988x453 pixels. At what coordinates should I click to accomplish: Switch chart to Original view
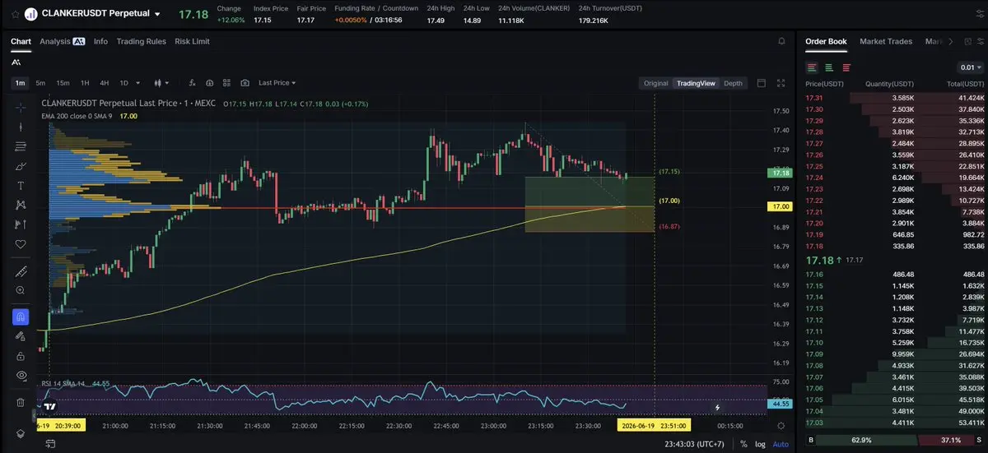tap(655, 83)
